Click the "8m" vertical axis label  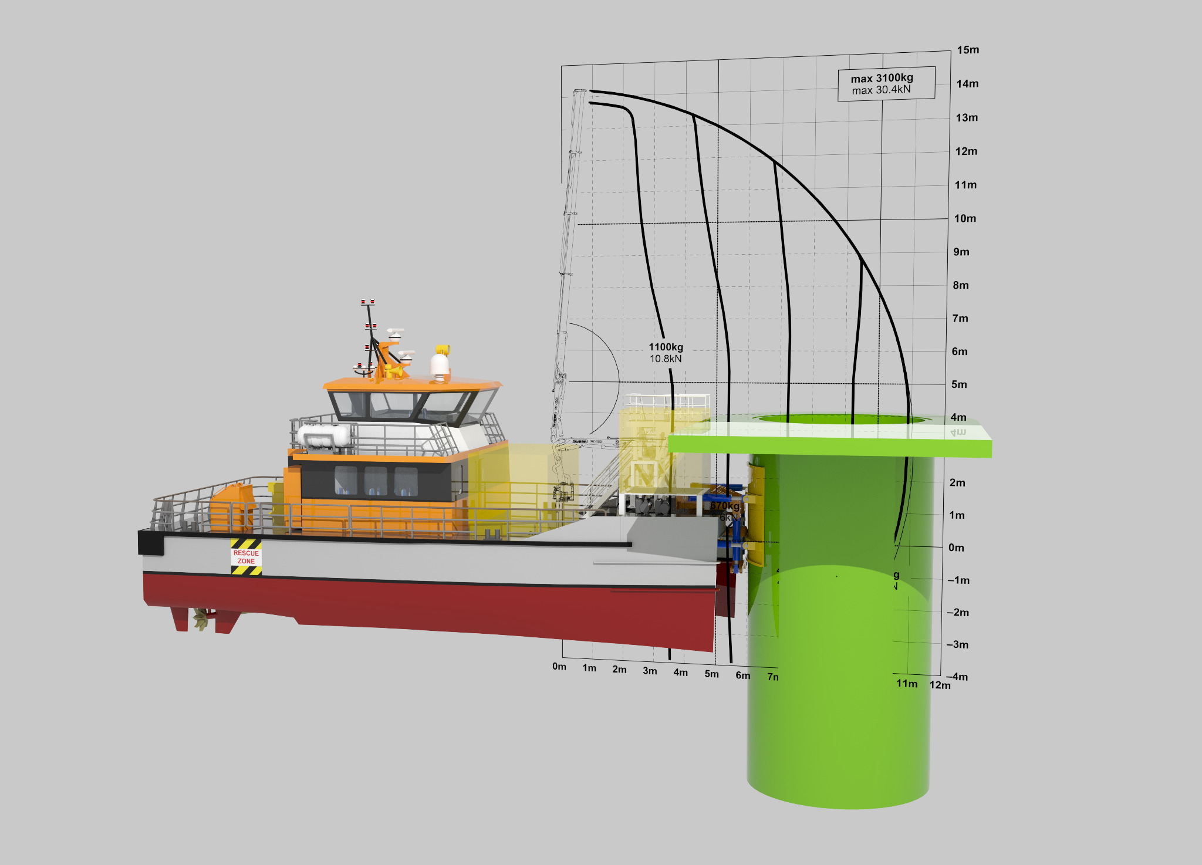pos(961,285)
